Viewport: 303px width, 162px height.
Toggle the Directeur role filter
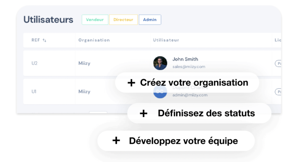[x=123, y=20]
